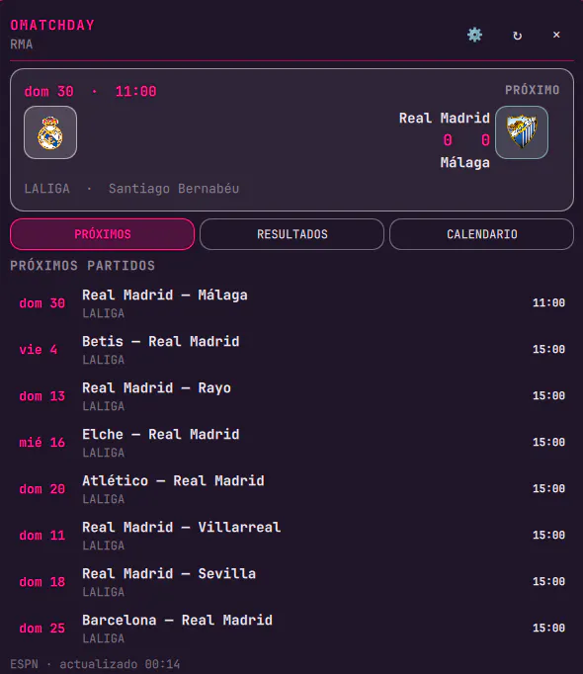The height and width of the screenshot is (674, 583).
Task: Open Atlético — Real Madrid fixture
Action: (x=291, y=489)
